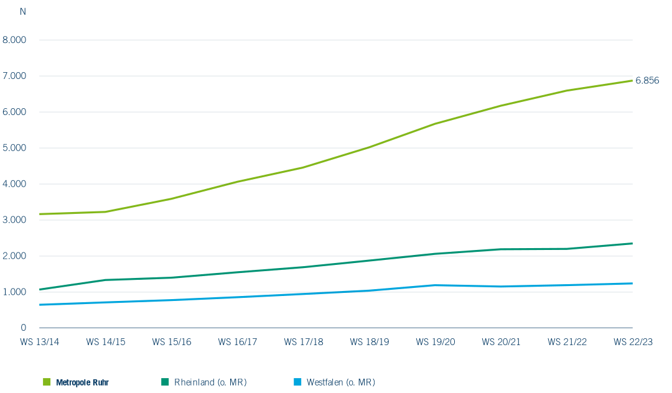Screen dimensions: 672x393
Task: Select the WS 22/23 axis label
Action: coord(633,342)
